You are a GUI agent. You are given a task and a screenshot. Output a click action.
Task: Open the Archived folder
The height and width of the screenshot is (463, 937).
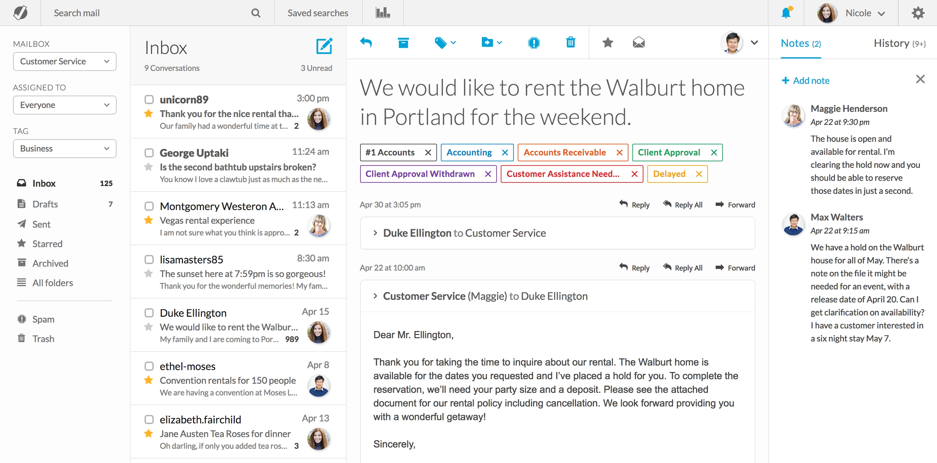tap(50, 263)
